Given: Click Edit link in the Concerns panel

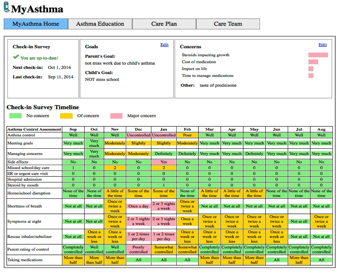Looking at the screenshot, I should (x=322, y=45).
